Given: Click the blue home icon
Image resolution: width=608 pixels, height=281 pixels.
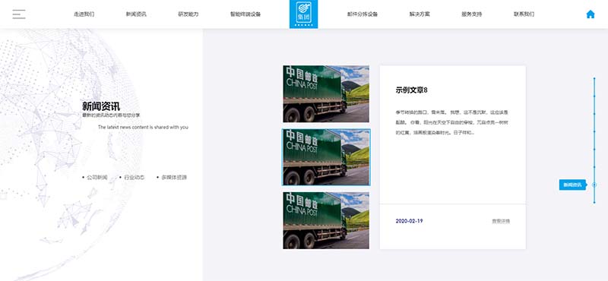Looking at the screenshot, I should [591, 14].
